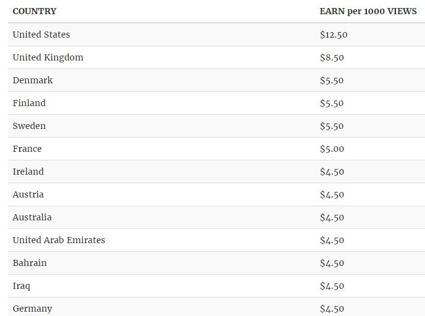The height and width of the screenshot is (316, 425).
Task: Click the earnings value beside Denmark
Action: [x=332, y=80]
